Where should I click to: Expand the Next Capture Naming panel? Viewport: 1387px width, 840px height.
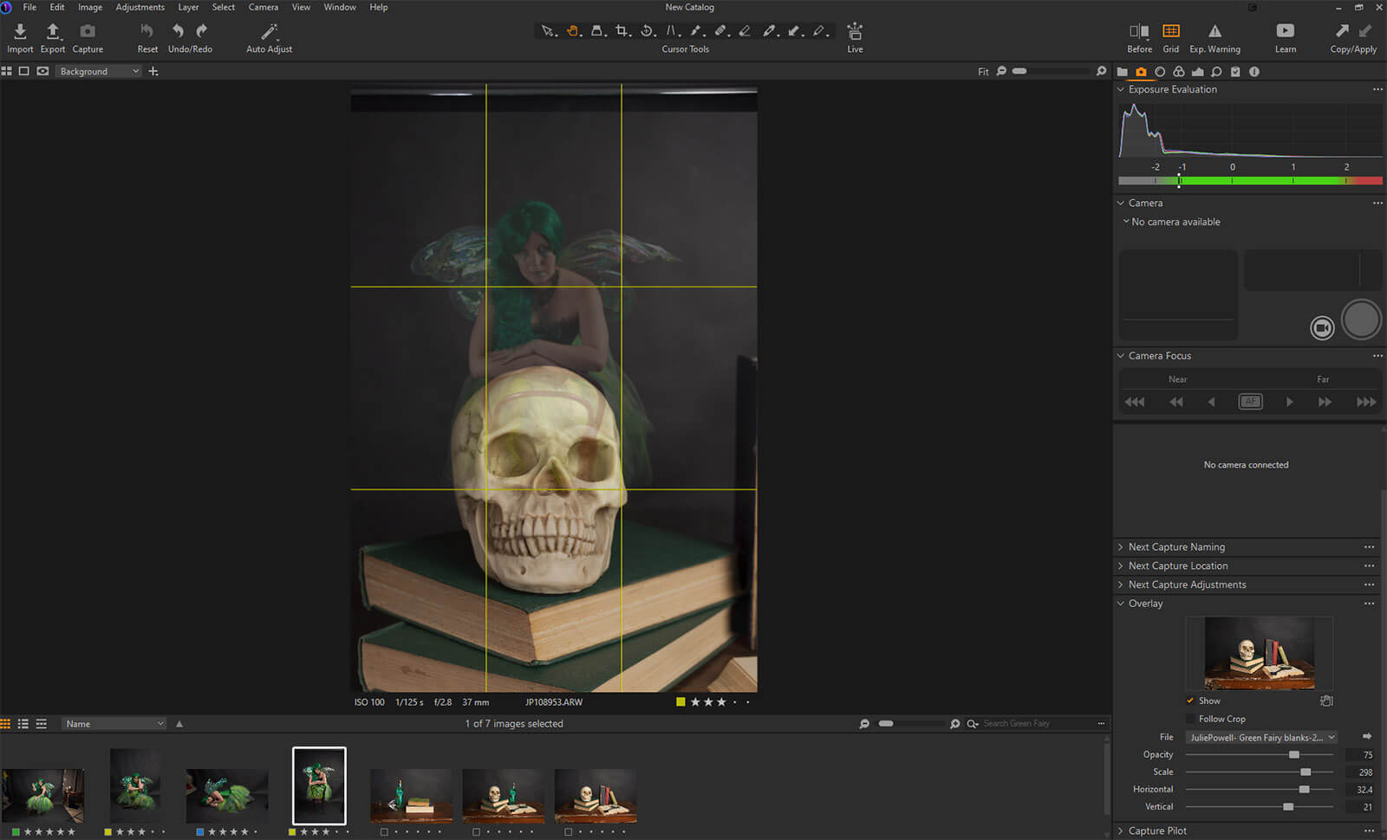click(1176, 547)
